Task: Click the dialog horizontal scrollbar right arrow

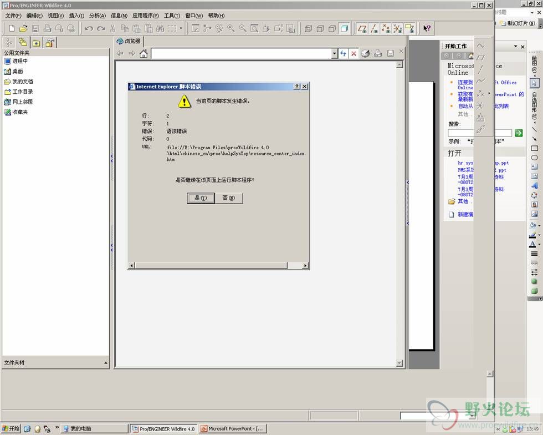Action: pyautogui.click(x=305, y=266)
